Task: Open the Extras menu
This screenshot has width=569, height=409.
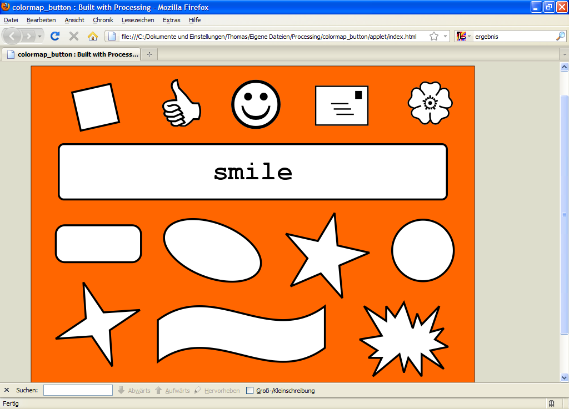Action: coord(171,20)
